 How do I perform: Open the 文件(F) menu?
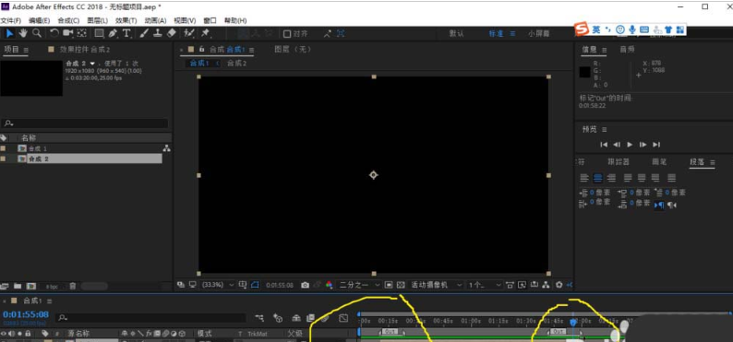pos(11,20)
